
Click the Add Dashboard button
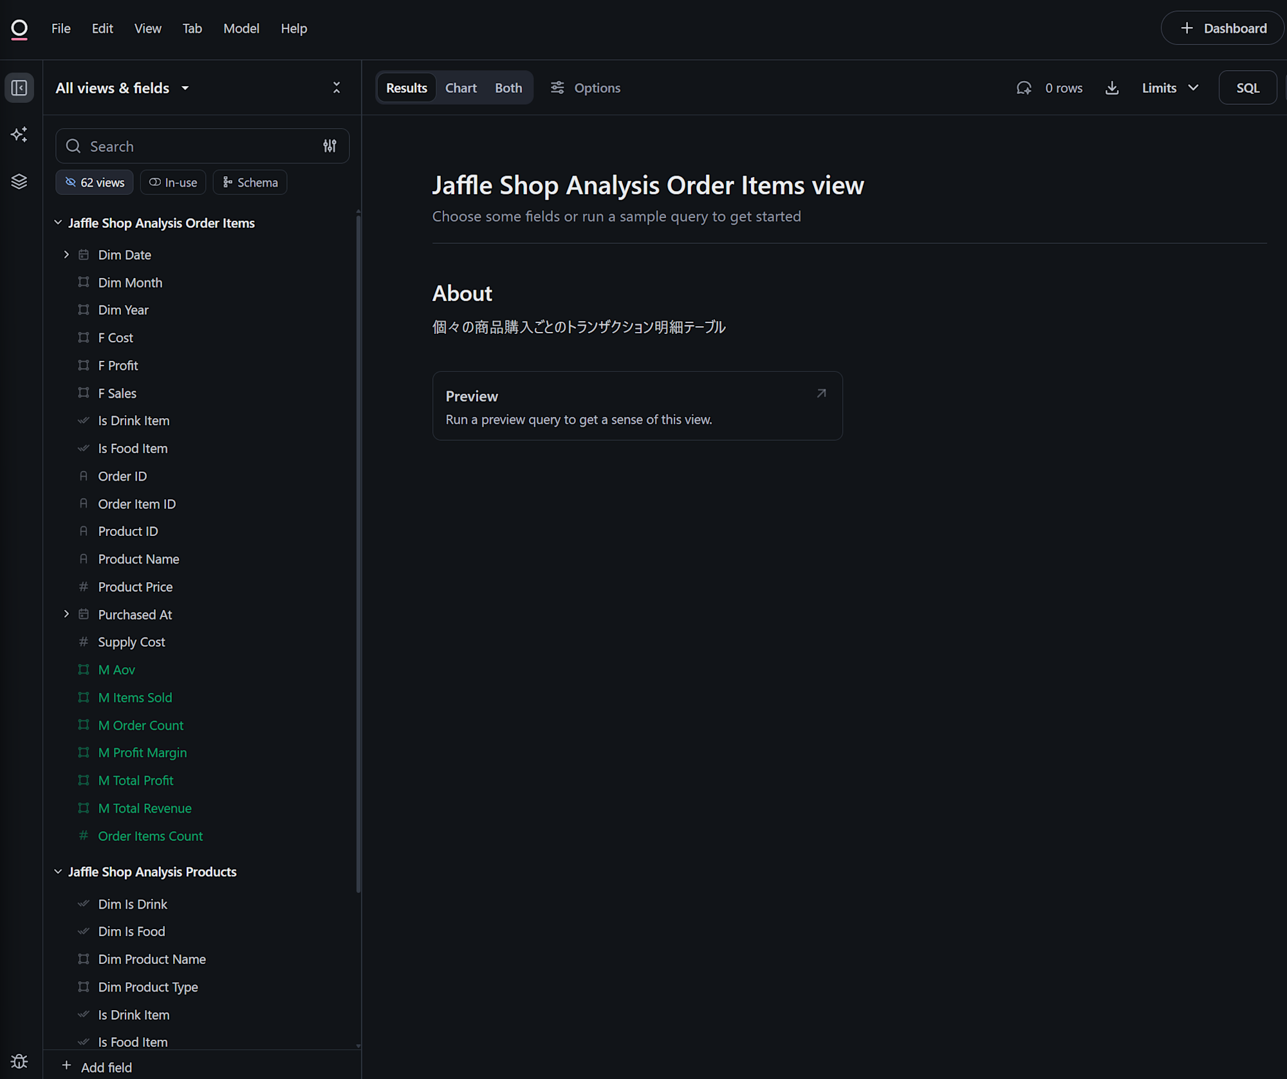tap(1223, 28)
